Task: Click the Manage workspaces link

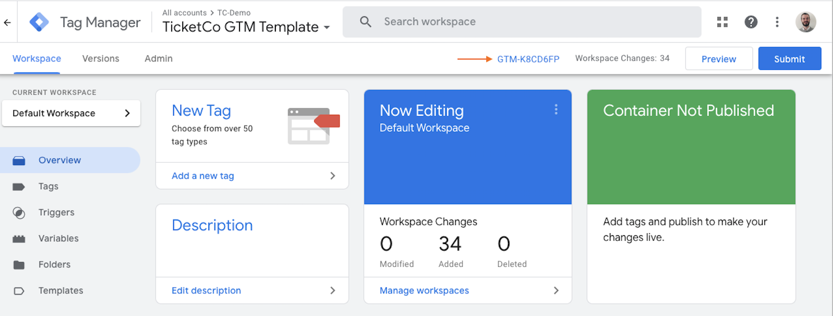Action: click(424, 291)
